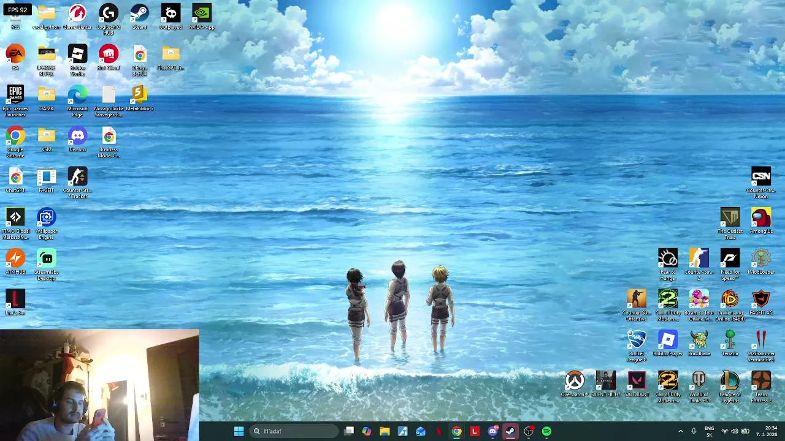
Task: Open Task View on the taskbar
Action: [349, 431]
